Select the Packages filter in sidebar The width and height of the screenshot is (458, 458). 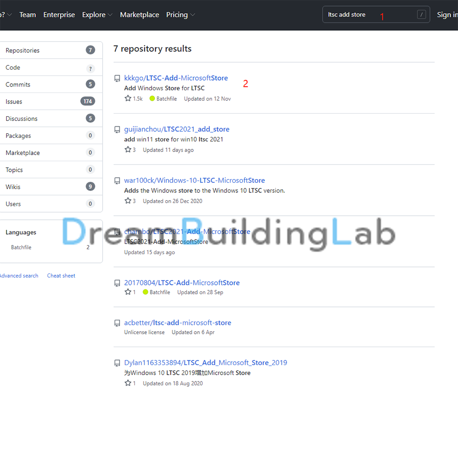coord(51,136)
